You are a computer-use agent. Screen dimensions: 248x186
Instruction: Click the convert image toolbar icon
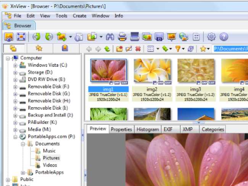coord(61,37)
